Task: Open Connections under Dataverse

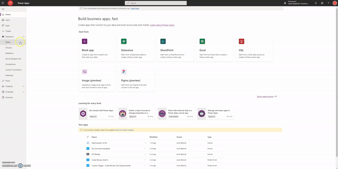Action: click(x=13, y=64)
